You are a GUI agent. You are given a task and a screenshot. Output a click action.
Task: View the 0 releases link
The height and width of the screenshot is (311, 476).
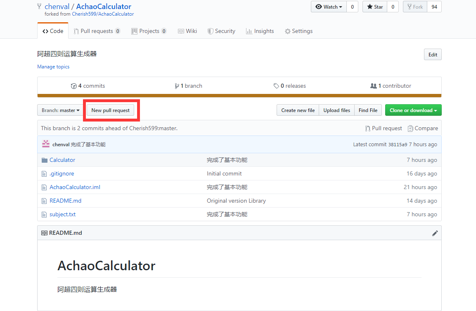coord(290,86)
